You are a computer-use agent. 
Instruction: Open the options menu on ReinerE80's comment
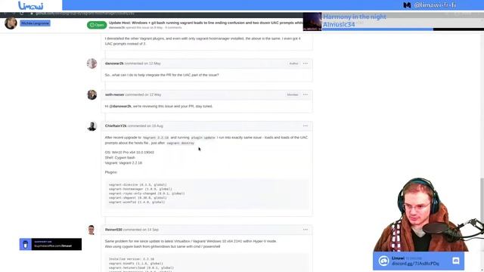pyautogui.click(x=306, y=230)
